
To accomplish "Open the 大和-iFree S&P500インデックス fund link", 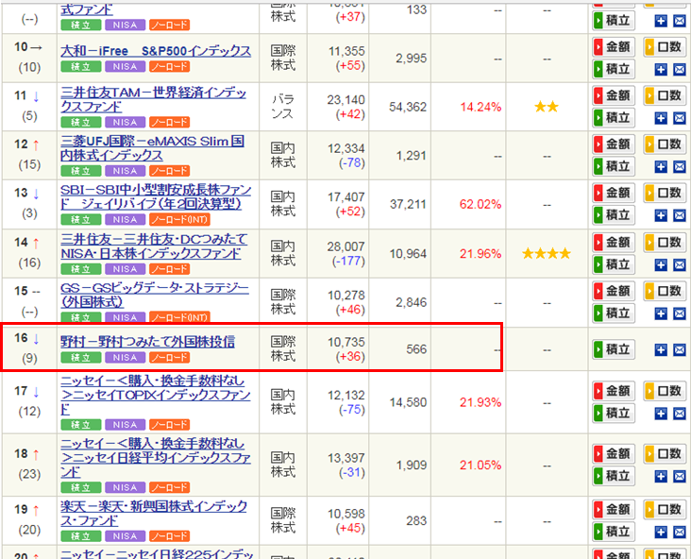I will [x=156, y=51].
